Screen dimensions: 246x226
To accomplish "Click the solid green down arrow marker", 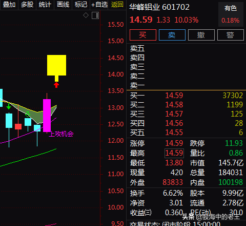I will click(9, 107).
